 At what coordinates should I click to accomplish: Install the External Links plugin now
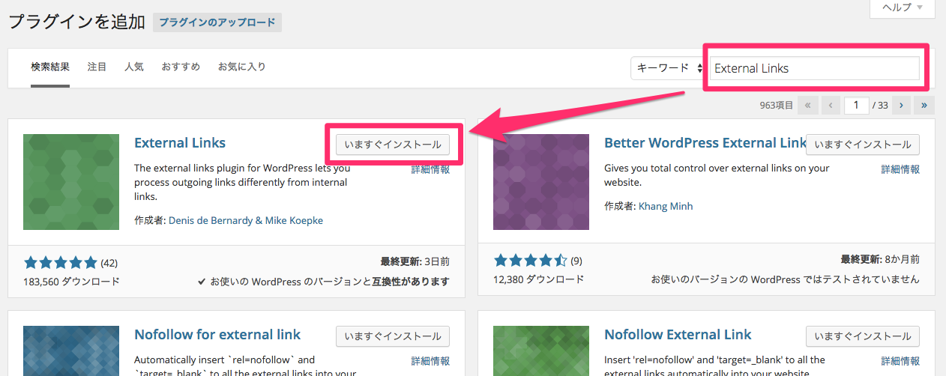(x=393, y=145)
